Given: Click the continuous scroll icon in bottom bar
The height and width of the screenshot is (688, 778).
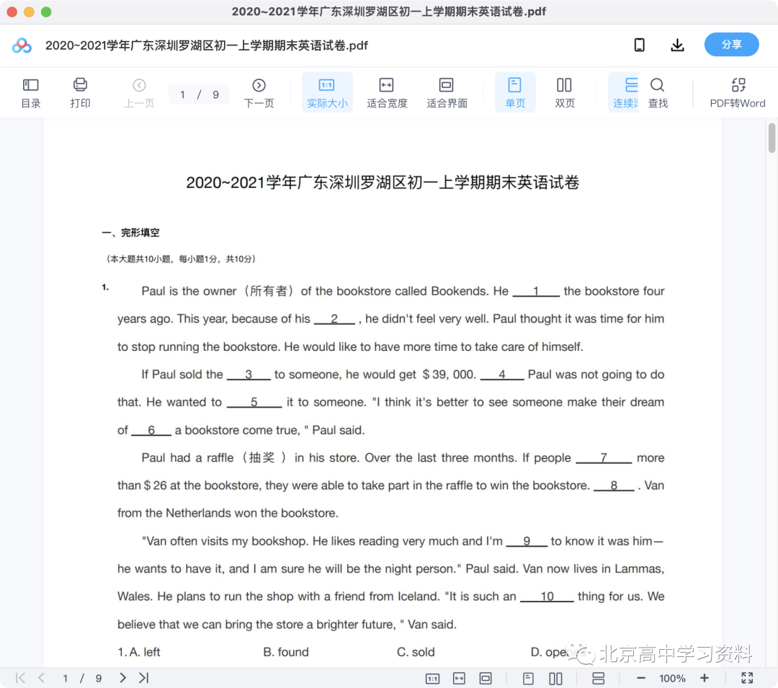Looking at the screenshot, I should [x=599, y=678].
